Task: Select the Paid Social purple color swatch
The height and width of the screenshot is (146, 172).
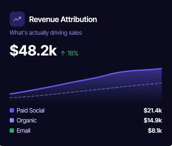Action: [x=12, y=110]
